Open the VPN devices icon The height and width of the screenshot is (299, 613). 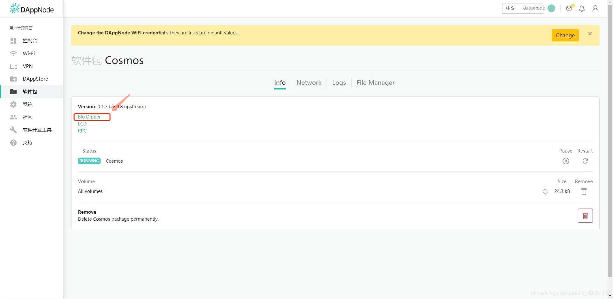point(13,66)
